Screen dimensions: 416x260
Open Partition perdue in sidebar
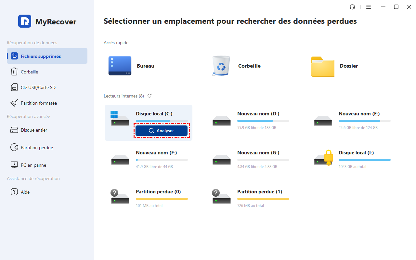pos(37,148)
